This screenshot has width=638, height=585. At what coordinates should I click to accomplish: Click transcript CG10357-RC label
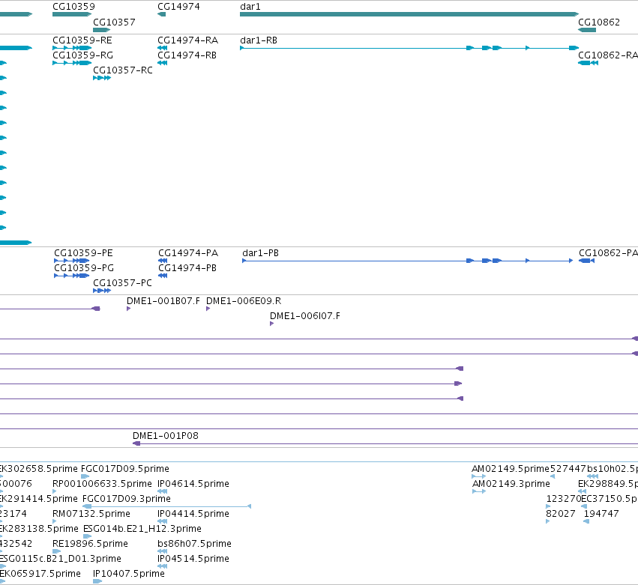click(123, 70)
